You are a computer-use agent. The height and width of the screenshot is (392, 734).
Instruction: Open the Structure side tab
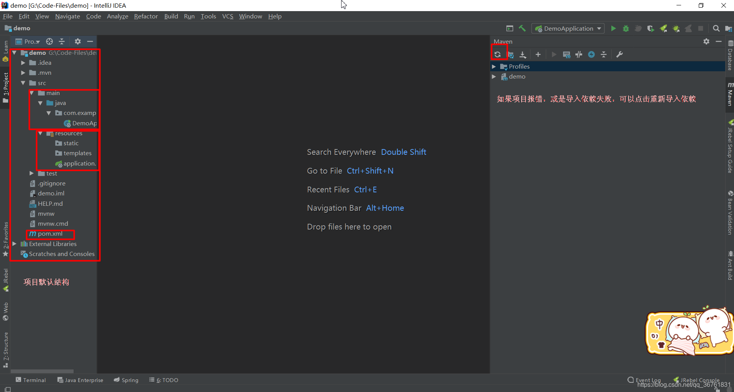5,349
